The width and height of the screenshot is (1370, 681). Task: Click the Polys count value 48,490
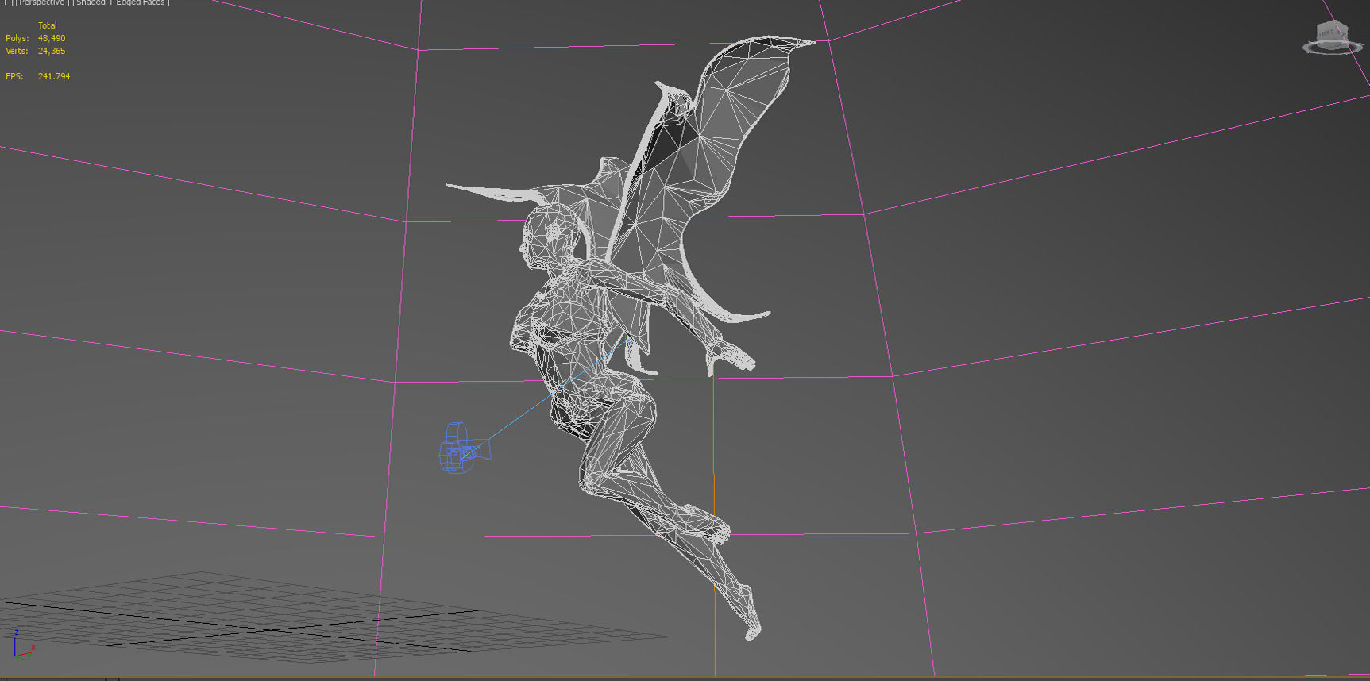tap(52, 38)
